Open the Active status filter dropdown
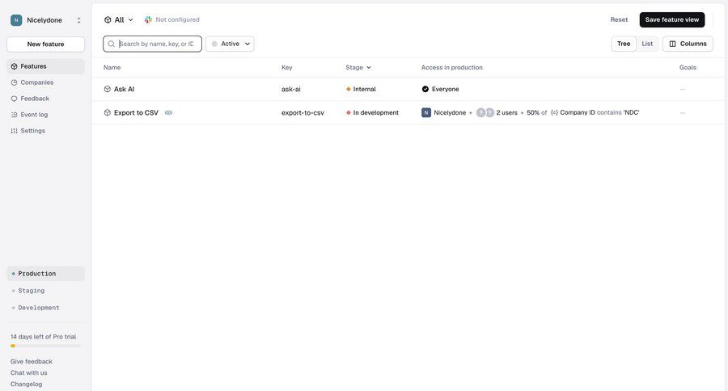 coord(230,44)
